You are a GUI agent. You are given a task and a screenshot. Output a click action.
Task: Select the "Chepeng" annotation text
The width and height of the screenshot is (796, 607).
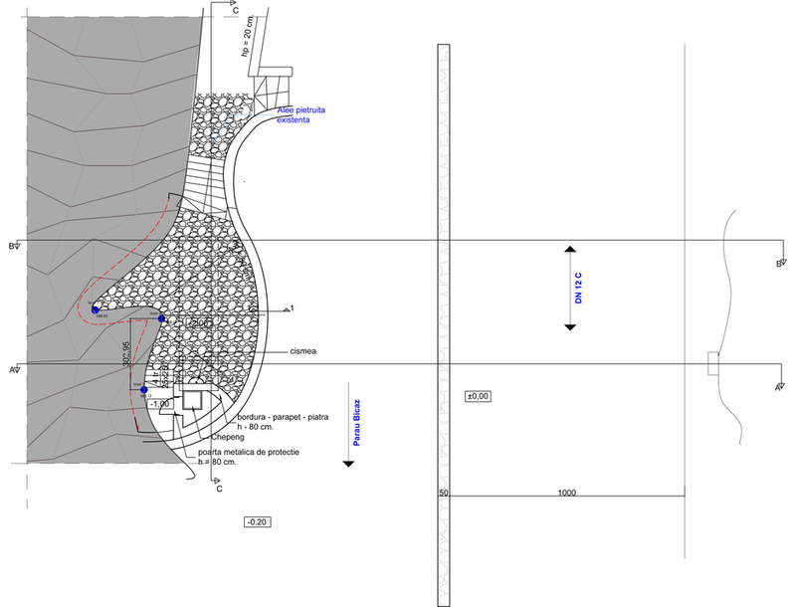tap(230, 436)
